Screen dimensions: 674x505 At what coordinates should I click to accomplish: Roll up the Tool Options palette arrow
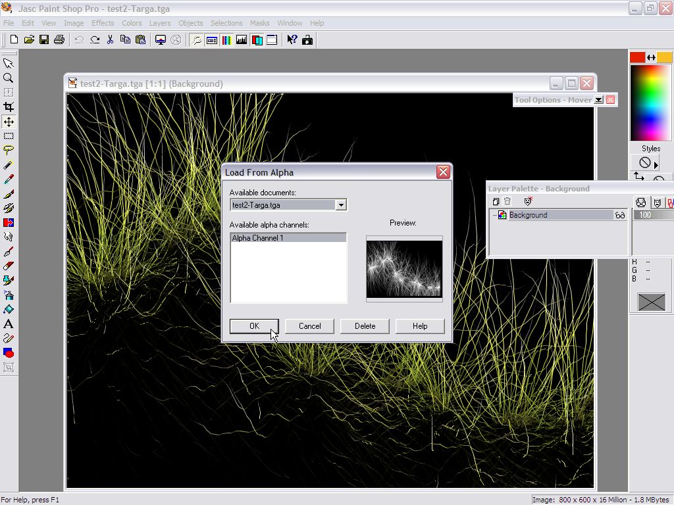click(598, 100)
